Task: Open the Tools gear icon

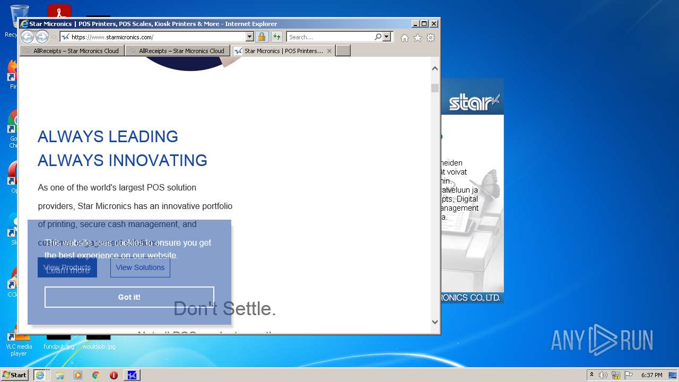Action: (431, 38)
